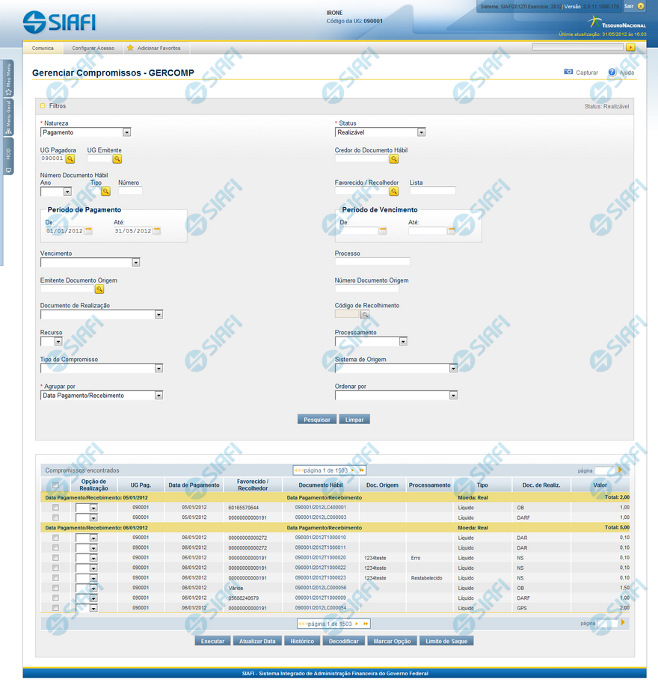Click the Emitente Documento Origem lookup icon
Screen dimensions: 658x685
pyautogui.click(x=99, y=289)
